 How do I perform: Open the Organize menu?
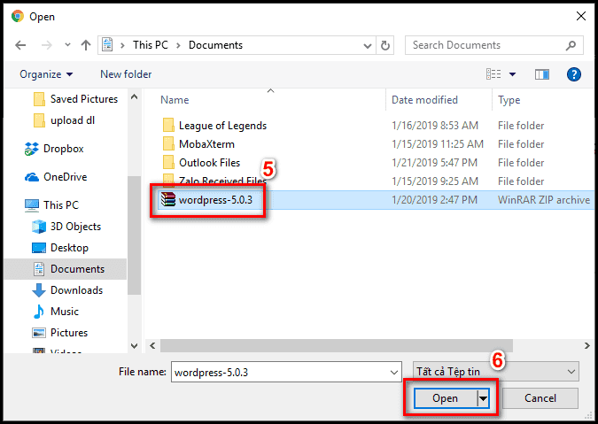[46, 74]
